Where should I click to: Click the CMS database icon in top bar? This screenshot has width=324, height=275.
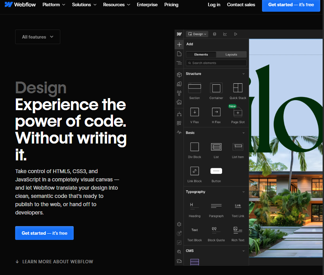[215, 34]
